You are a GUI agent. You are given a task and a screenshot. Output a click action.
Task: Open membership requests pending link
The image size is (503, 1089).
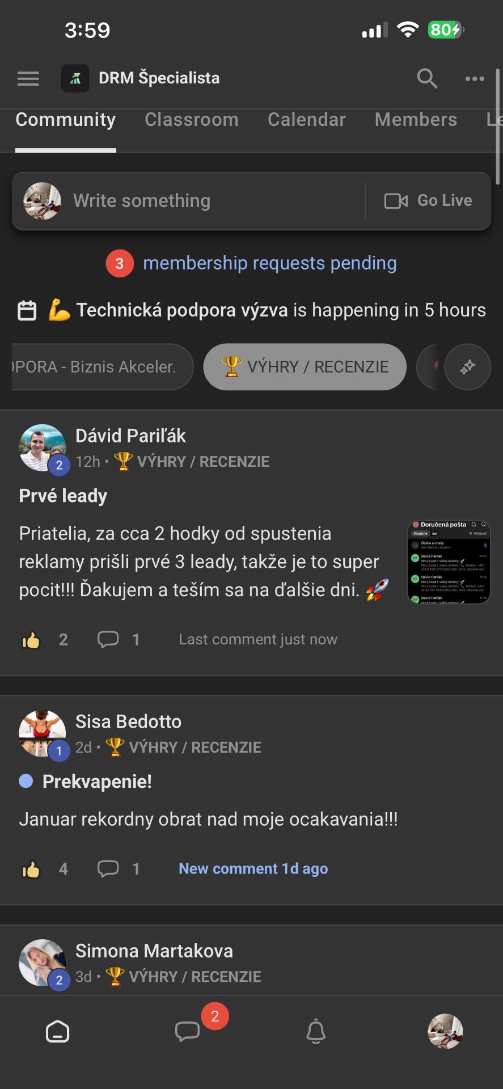(270, 263)
